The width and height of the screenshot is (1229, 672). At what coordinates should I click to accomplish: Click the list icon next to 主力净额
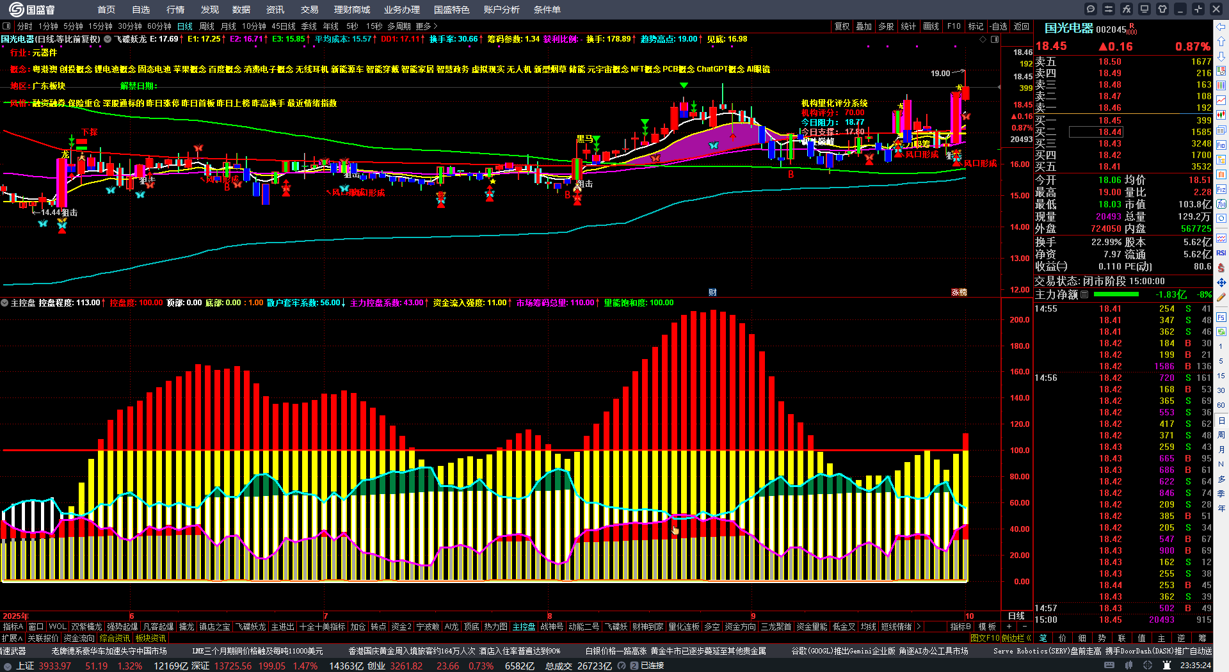[1084, 294]
